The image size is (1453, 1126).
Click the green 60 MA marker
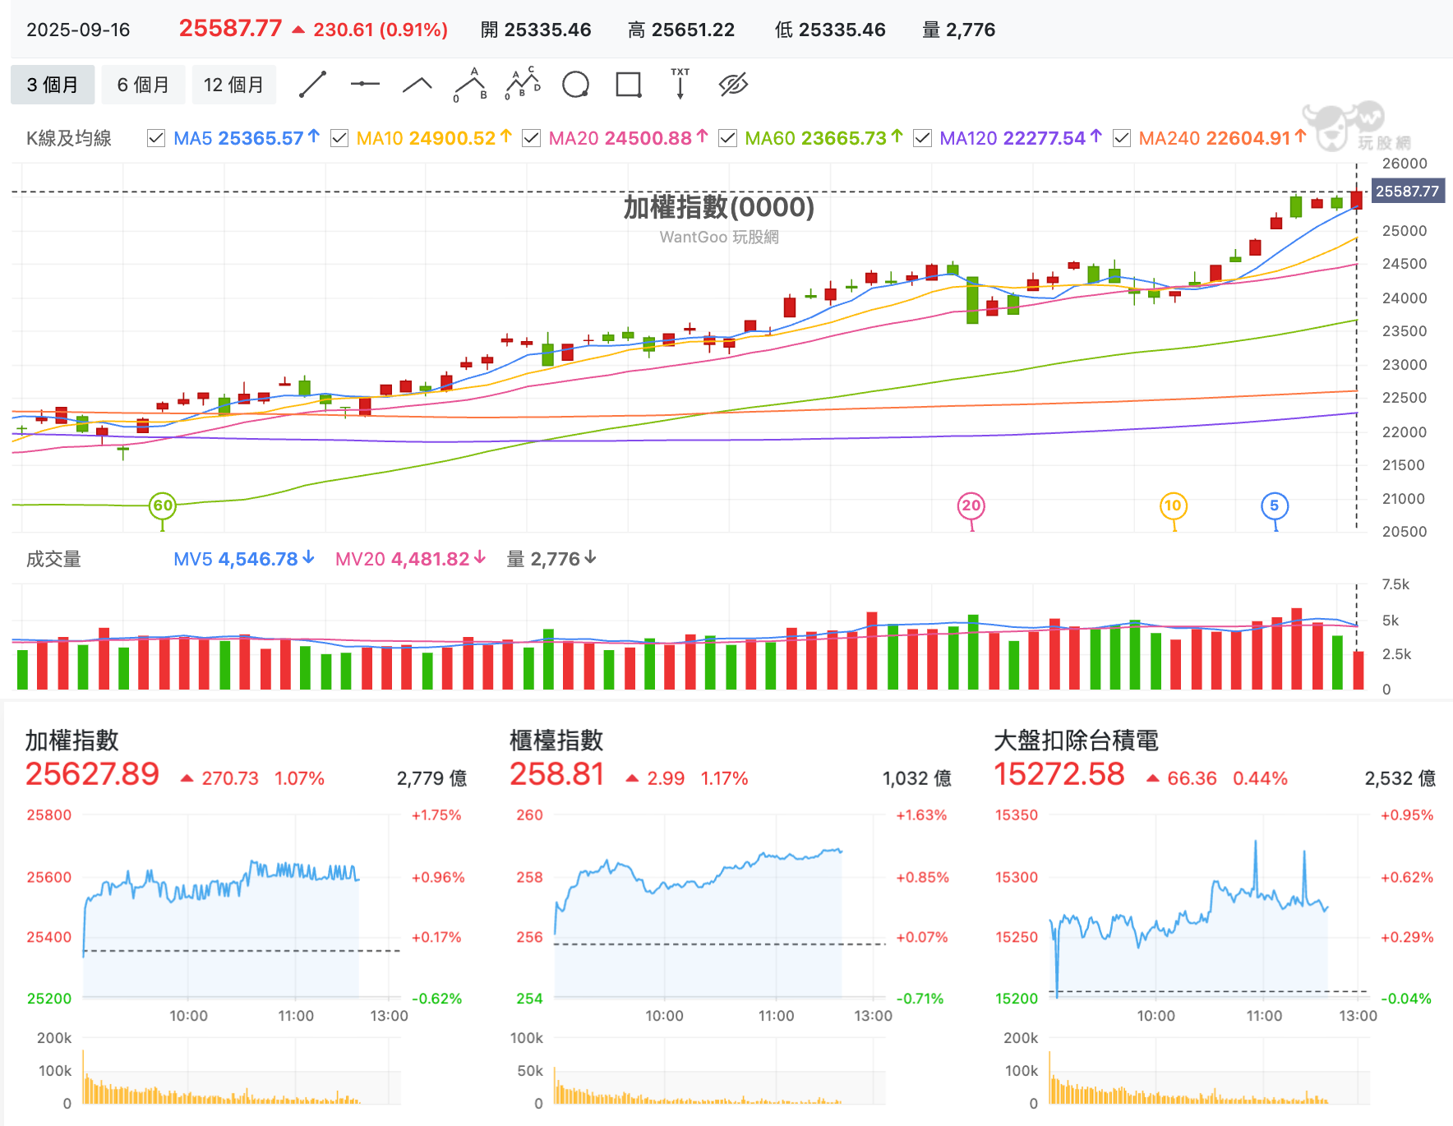click(x=163, y=505)
